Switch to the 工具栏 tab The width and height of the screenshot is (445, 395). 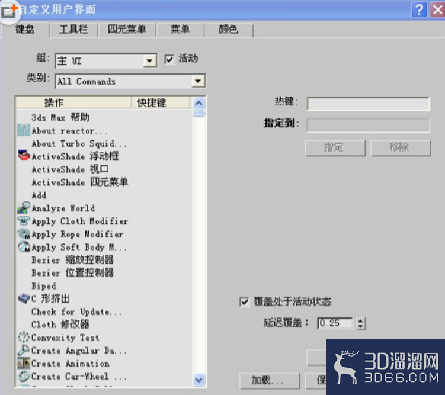coord(73,29)
